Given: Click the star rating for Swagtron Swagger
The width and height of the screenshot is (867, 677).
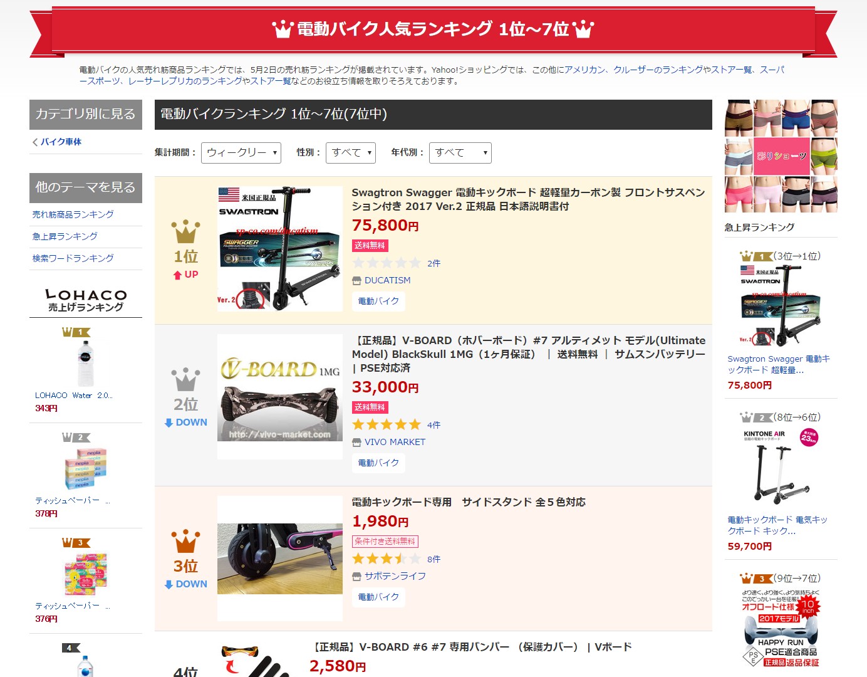Looking at the screenshot, I should click(x=387, y=263).
